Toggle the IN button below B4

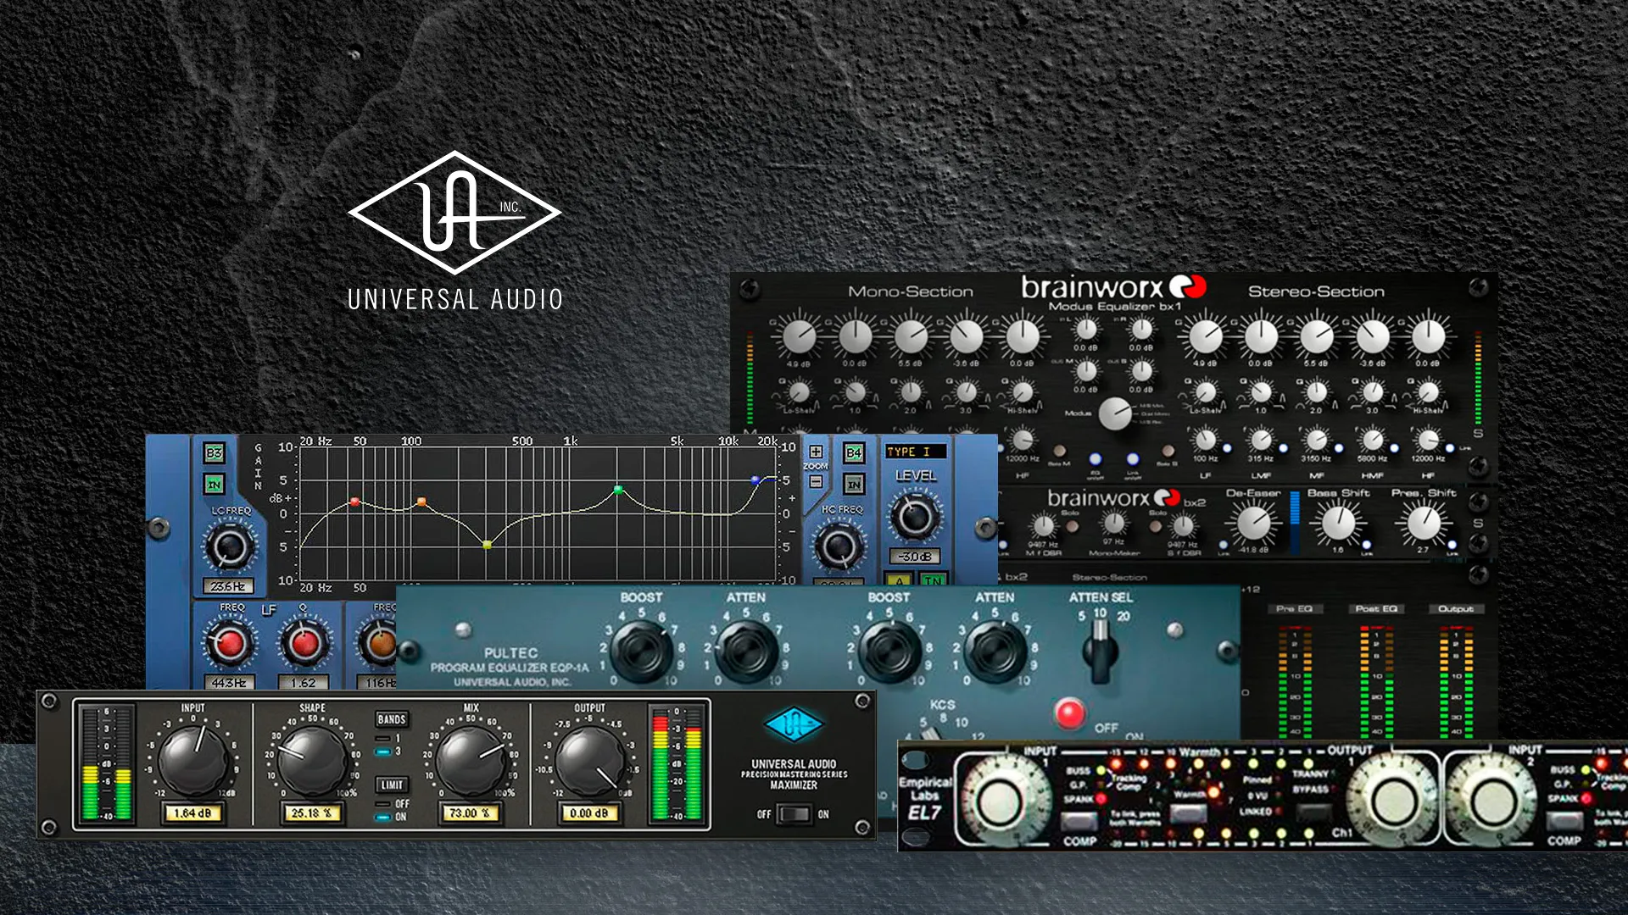pyautogui.click(x=854, y=484)
